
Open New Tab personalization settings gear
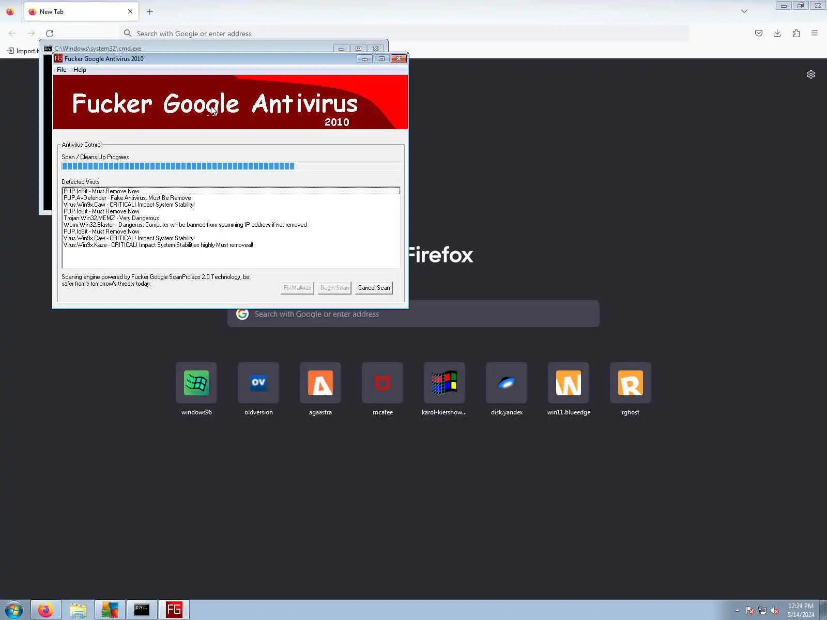click(x=811, y=74)
